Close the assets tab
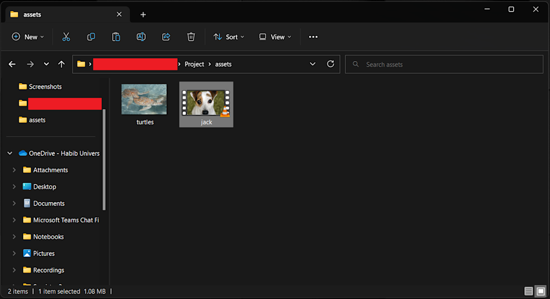The height and width of the screenshot is (299, 550). (x=119, y=14)
